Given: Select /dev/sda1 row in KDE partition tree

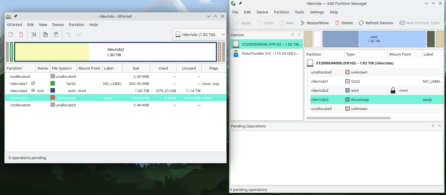Looking at the screenshot, I should pos(377,81).
